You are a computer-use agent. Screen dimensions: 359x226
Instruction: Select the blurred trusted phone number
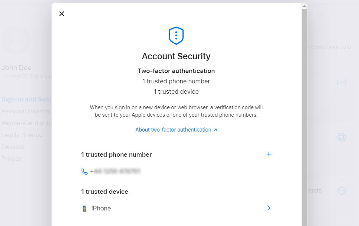pyautogui.click(x=117, y=171)
